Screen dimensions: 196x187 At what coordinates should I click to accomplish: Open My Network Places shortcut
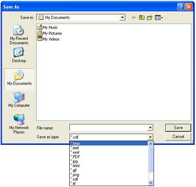pos(19,124)
